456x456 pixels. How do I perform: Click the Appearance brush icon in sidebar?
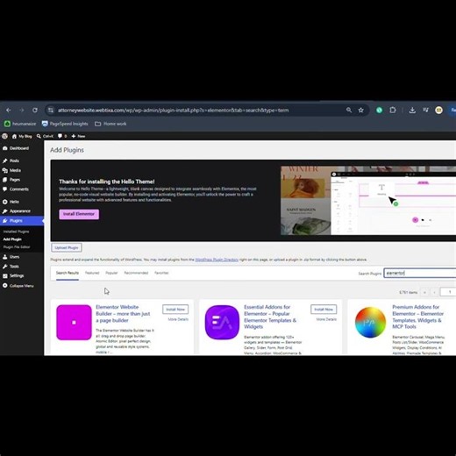click(5, 211)
